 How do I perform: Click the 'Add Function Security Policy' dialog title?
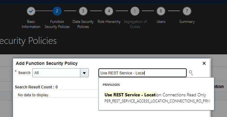[x=47, y=63]
